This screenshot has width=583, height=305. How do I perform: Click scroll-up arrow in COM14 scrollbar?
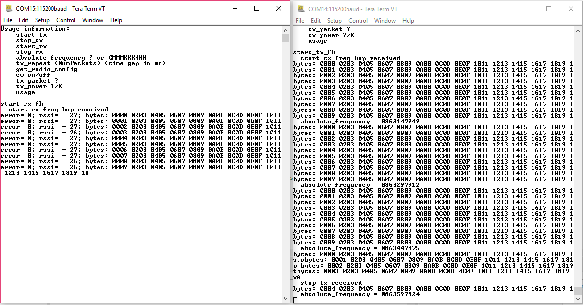point(578,31)
